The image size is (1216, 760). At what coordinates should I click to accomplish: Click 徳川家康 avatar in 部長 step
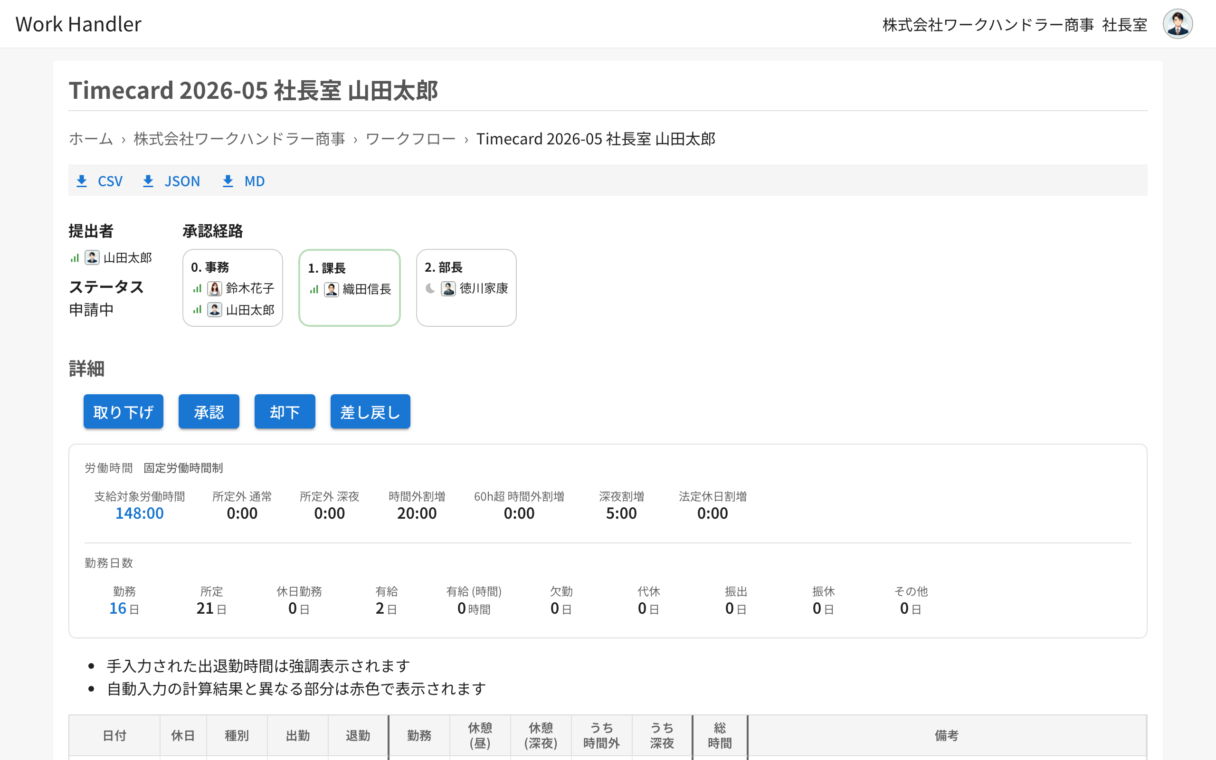pyautogui.click(x=448, y=288)
